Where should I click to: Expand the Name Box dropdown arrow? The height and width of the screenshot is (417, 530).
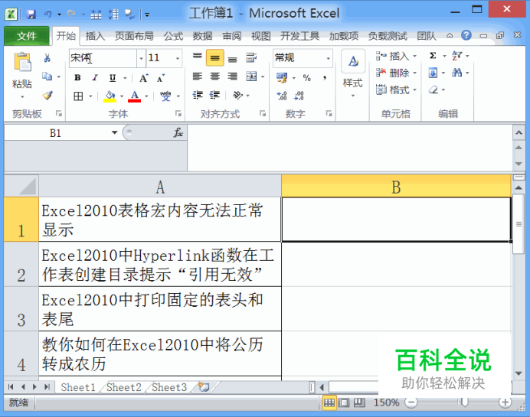pos(115,132)
